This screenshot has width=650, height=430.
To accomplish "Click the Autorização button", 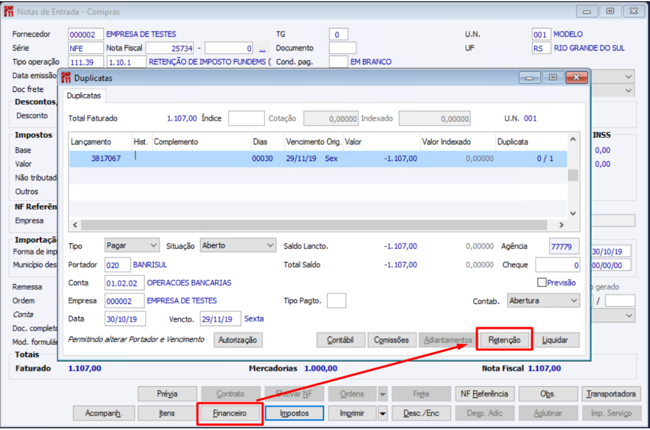I will pyautogui.click(x=238, y=340).
